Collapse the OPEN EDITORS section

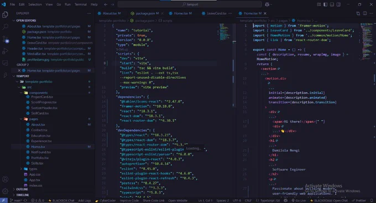click(26, 20)
